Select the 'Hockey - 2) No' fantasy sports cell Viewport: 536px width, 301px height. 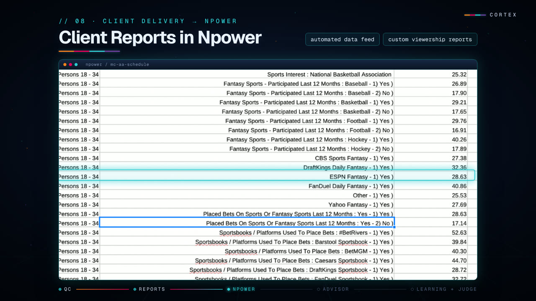247,149
